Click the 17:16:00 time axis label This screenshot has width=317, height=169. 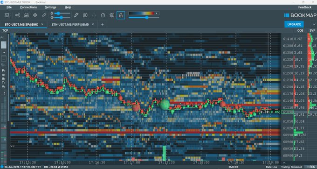pos(62,162)
